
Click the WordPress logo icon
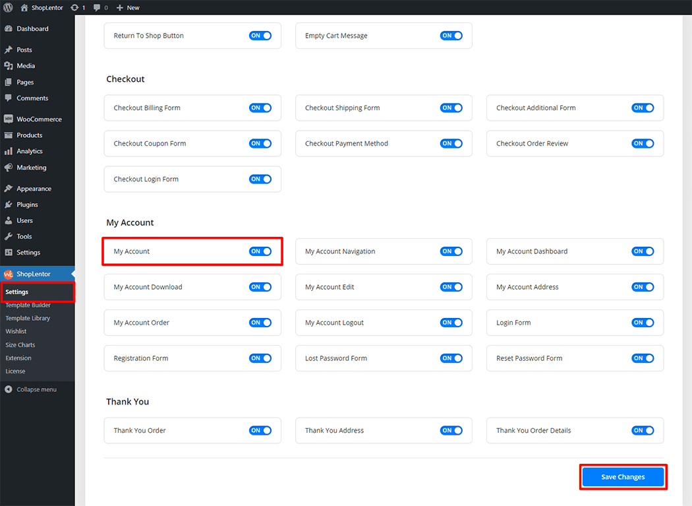(x=9, y=8)
